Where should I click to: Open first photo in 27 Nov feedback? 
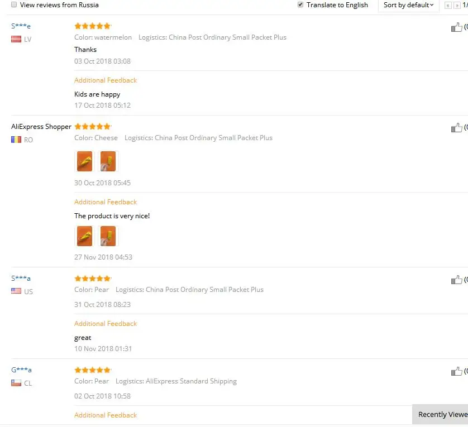coord(85,236)
